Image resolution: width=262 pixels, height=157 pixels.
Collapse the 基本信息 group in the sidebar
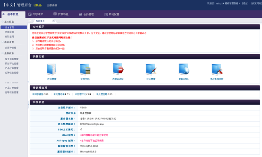[2, 21]
